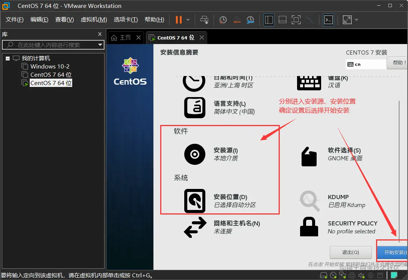Click the 已启用 Kdump status text
The height and width of the screenshot is (280, 408).
point(347,205)
